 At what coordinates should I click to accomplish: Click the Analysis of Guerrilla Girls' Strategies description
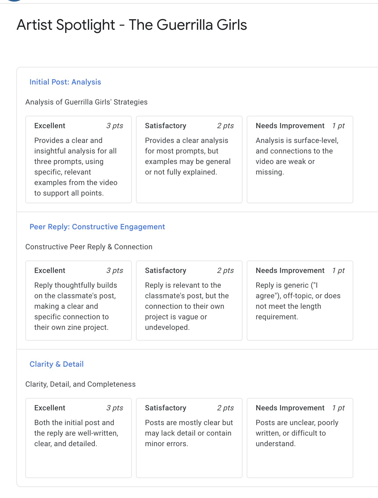(86, 102)
